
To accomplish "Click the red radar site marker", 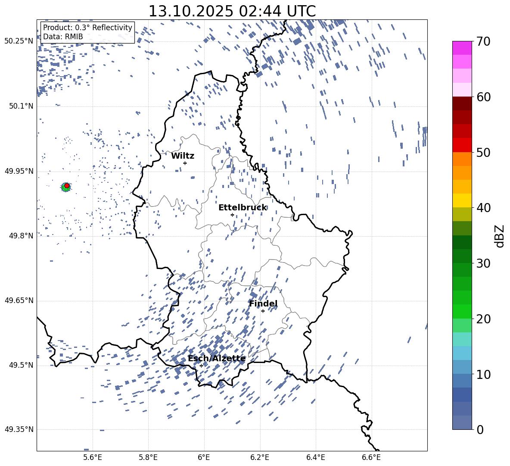I will [x=67, y=186].
